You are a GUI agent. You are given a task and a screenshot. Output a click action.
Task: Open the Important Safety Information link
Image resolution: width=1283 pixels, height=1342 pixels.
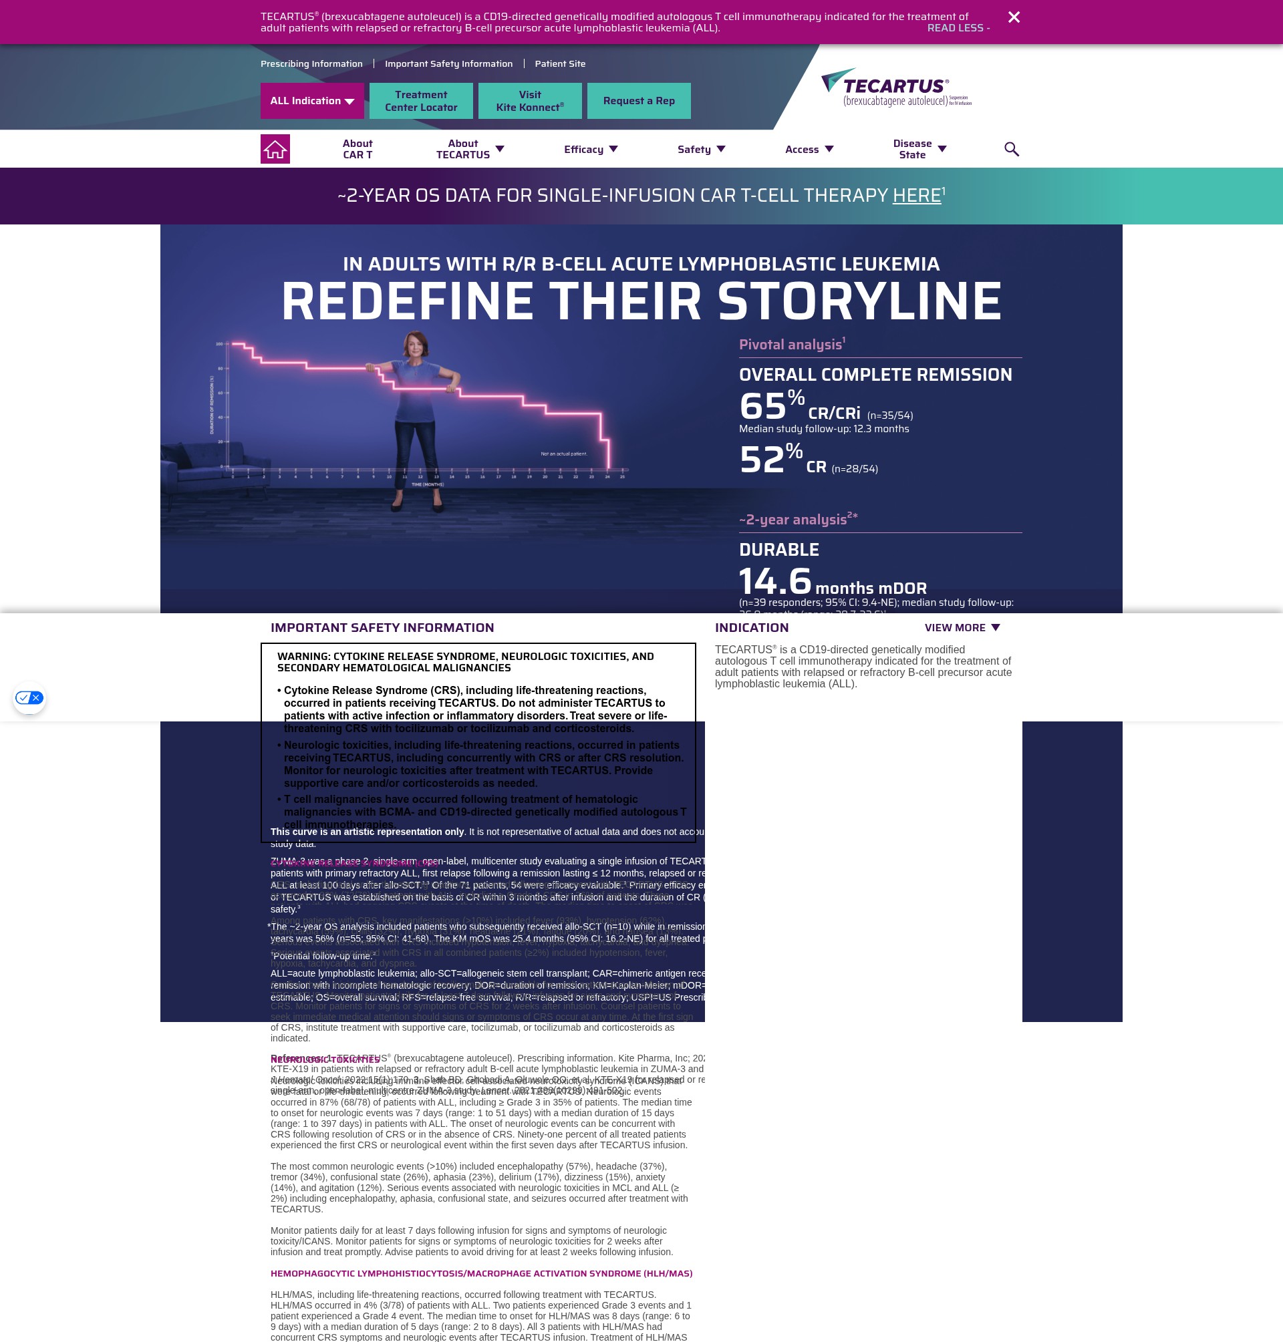pos(448,63)
